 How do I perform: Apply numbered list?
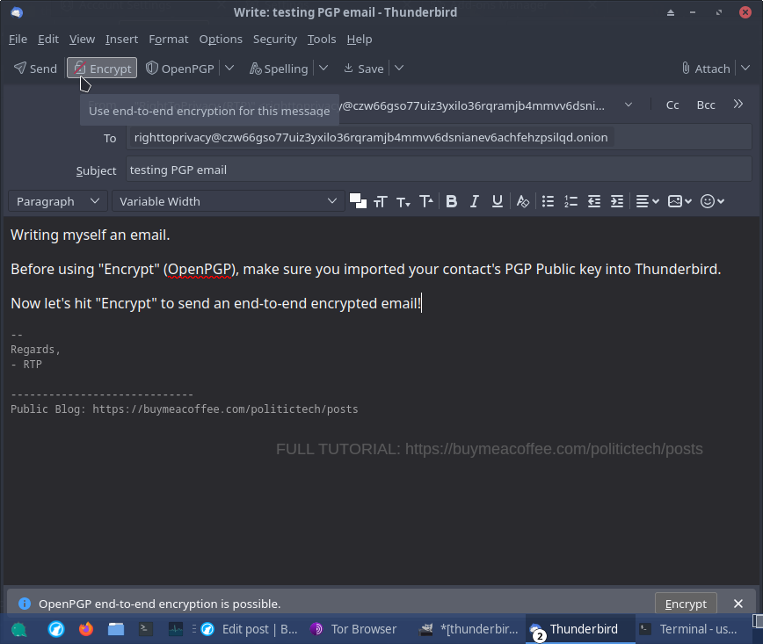[570, 201]
